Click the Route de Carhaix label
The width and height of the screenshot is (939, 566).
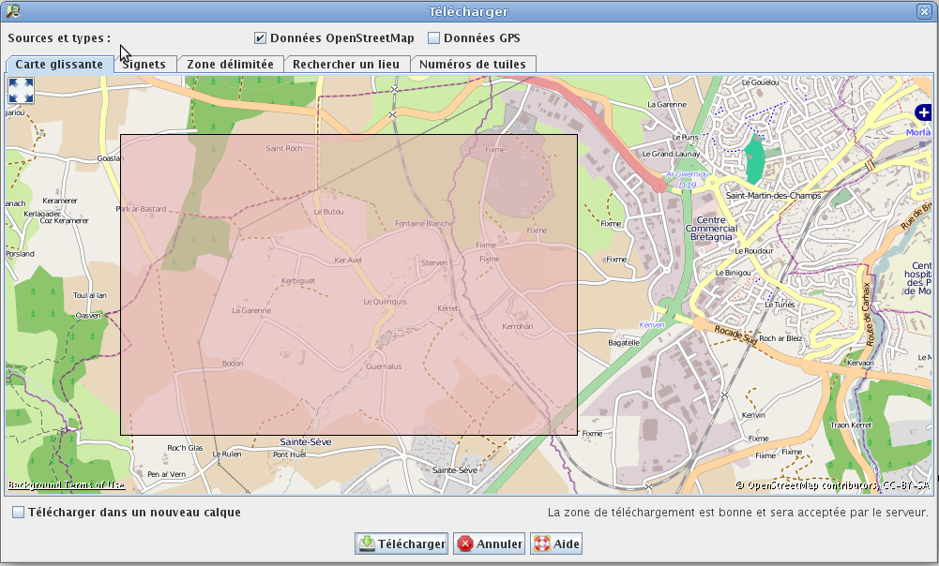(x=868, y=314)
